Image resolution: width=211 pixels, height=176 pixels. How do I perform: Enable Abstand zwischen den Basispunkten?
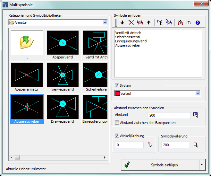coord(117,122)
